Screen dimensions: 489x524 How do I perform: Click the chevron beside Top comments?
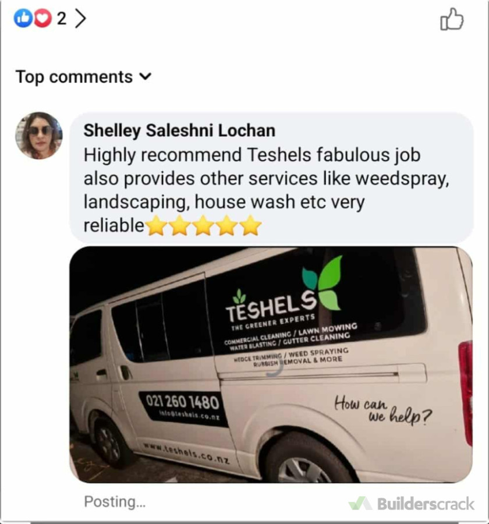pos(146,76)
